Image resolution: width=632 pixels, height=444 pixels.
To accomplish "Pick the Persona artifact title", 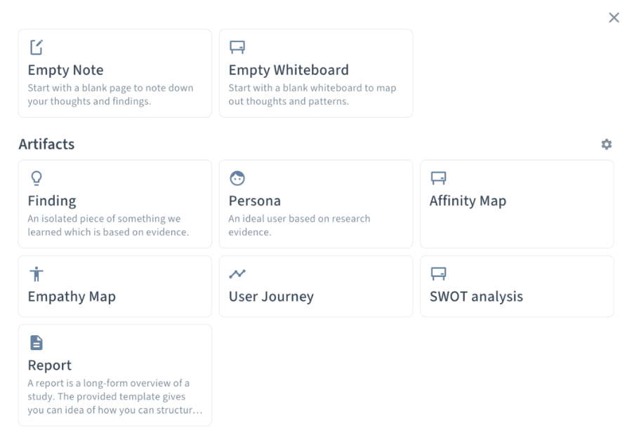I will tap(255, 201).
